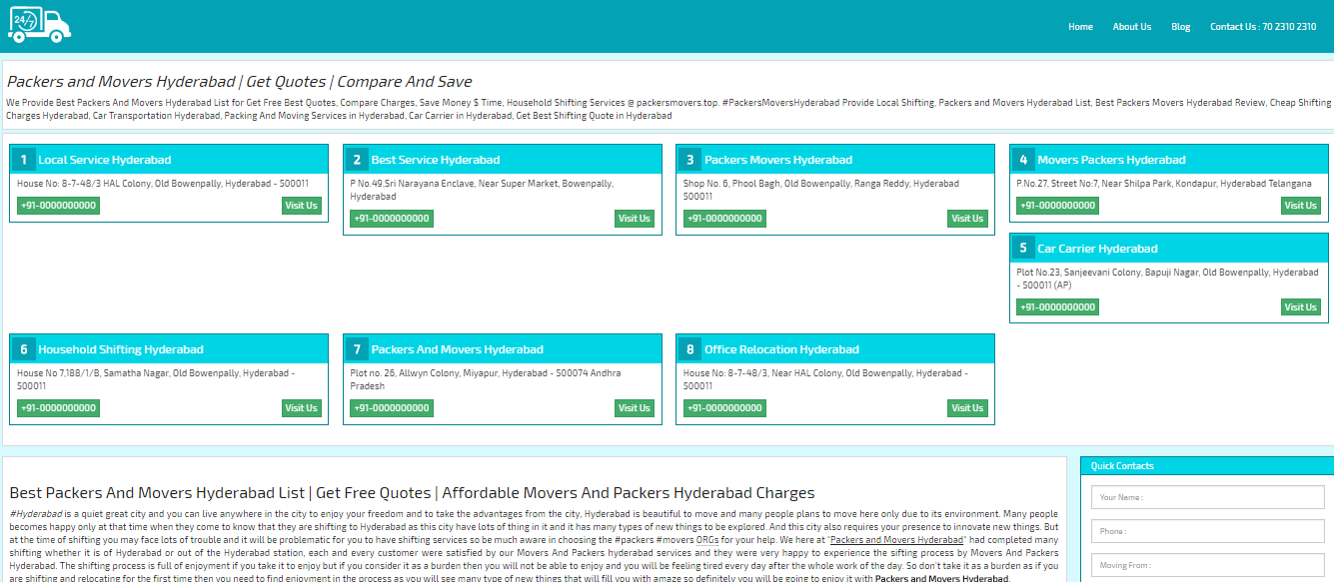Click the number 5 Car Carrier badge
The image size is (1334, 582).
1022,249
